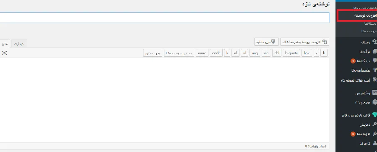Click the fullscreen expand icon in editor toolbar

pyautogui.click(x=4, y=53)
